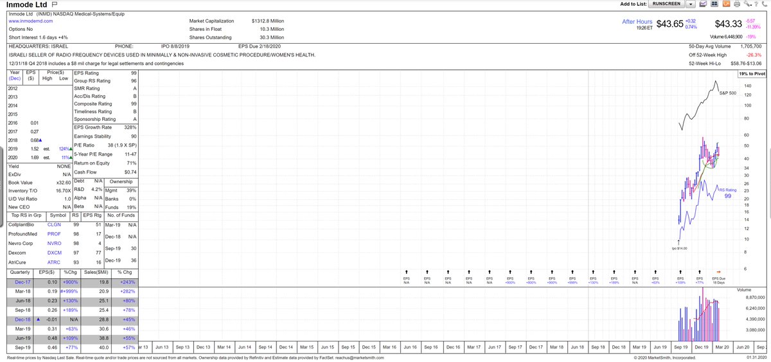Click the orange alert icon in toolbar

pyautogui.click(x=727, y=4)
